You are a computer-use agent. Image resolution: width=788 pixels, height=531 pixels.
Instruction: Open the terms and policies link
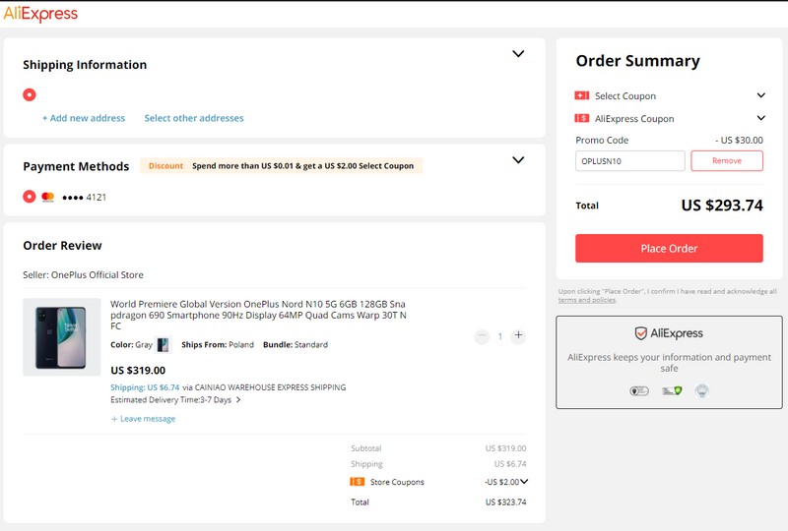[586, 300]
